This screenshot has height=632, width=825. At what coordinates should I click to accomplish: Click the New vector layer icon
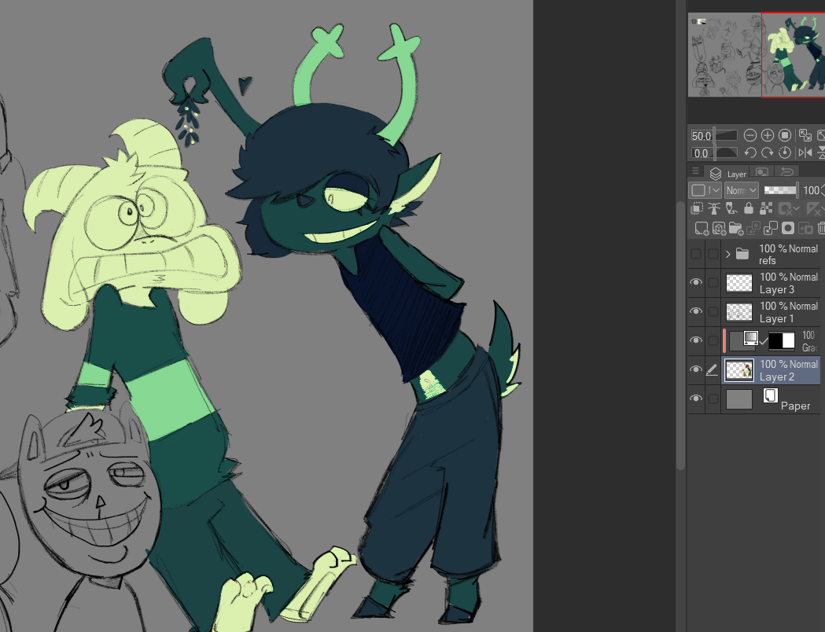(719, 228)
